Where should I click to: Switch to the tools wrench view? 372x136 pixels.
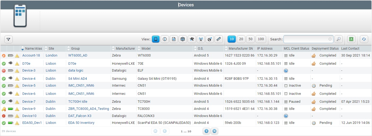tap(192, 39)
